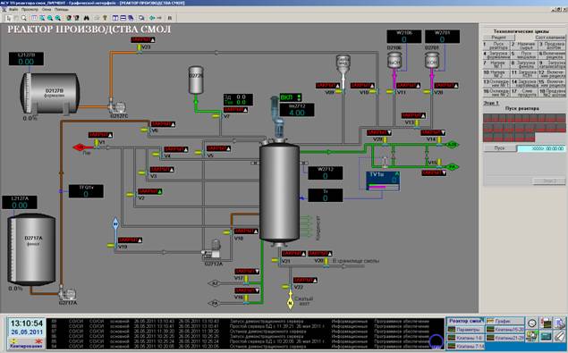Click the binoculars search icon
Screen dimensions: 568x353
click(86, 18)
